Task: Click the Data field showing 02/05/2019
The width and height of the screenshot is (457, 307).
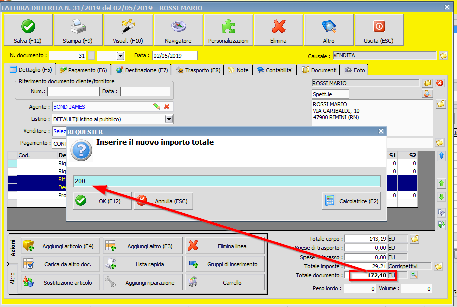Action: 175,55
